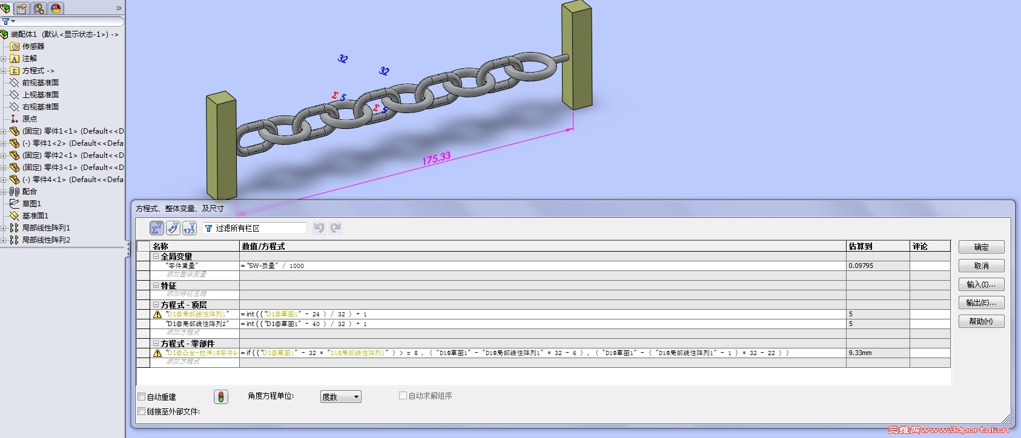
Task: Select the 局部线性阵列2 pattern icon
Action: pos(15,240)
